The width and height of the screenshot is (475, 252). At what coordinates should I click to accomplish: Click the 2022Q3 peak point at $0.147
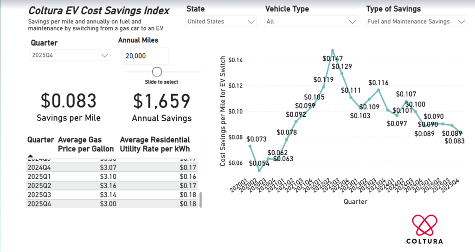(333, 50)
